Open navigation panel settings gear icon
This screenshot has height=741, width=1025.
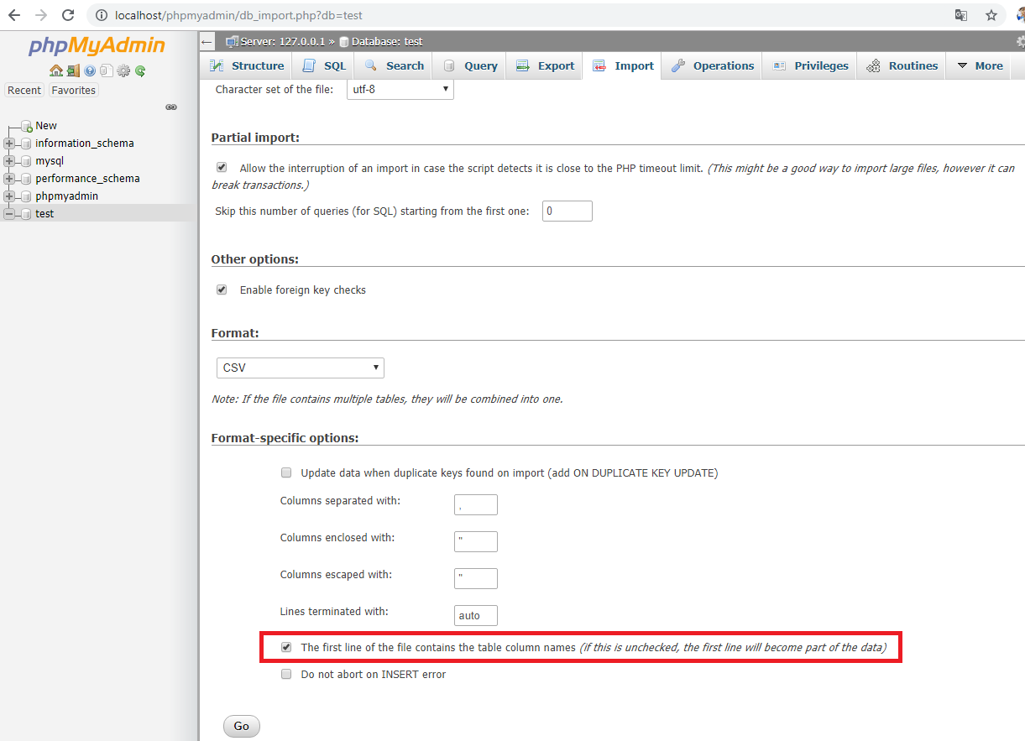click(x=123, y=70)
